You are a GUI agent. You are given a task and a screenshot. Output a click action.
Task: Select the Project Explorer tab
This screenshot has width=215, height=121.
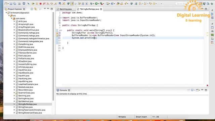(15, 9)
